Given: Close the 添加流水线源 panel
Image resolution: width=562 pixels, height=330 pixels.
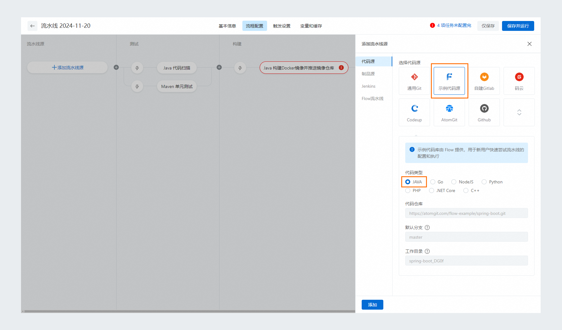Looking at the screenshot, I should pos(530,44).
